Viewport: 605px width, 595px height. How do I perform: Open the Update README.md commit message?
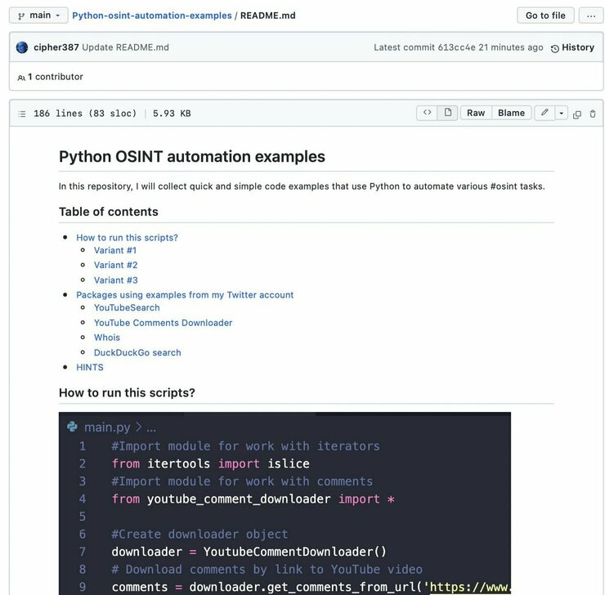[125, 47]
